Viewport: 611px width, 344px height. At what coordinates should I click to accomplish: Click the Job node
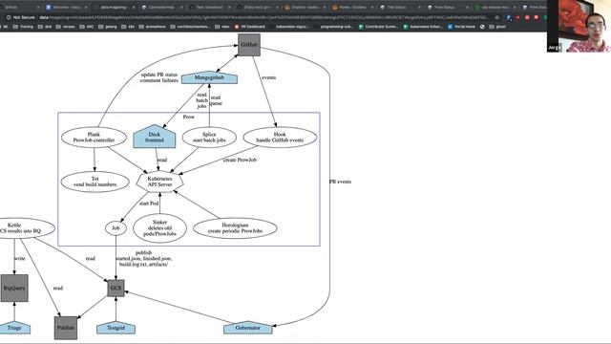point(116,228)
